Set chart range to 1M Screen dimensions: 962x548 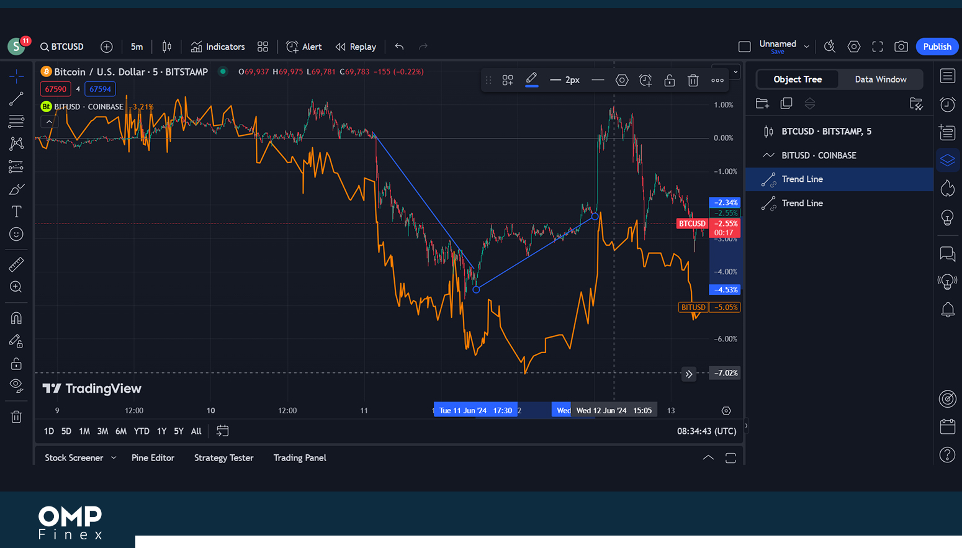(x=84, y=431)
